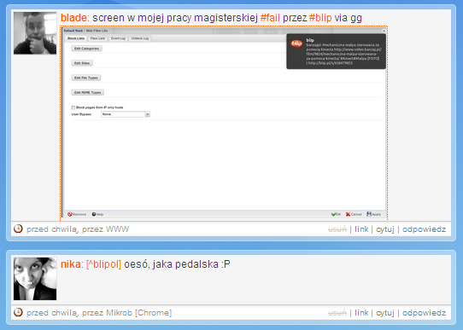463x330 pixels.
Task: Expand the User Bypass dropdown
Action: tap(148, 114)
